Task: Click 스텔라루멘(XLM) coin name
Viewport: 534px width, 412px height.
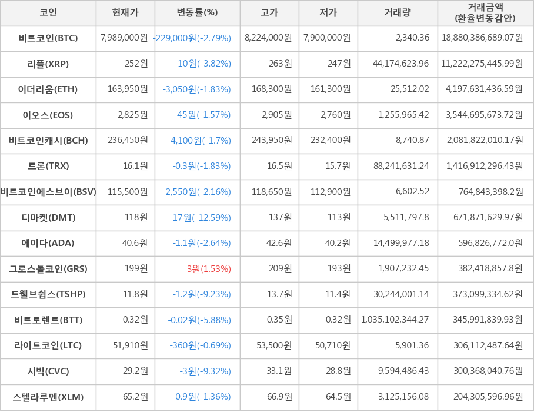Action: click(48, 397)
